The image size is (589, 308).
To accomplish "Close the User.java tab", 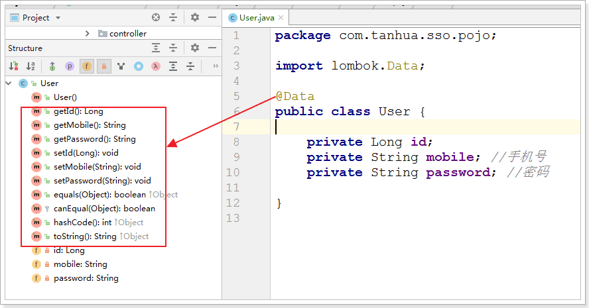I will (x=281, y=18).
